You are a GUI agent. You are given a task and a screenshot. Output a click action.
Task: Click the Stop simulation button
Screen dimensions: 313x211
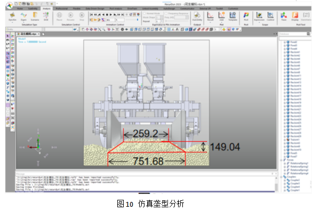click(x=82, y=16)
